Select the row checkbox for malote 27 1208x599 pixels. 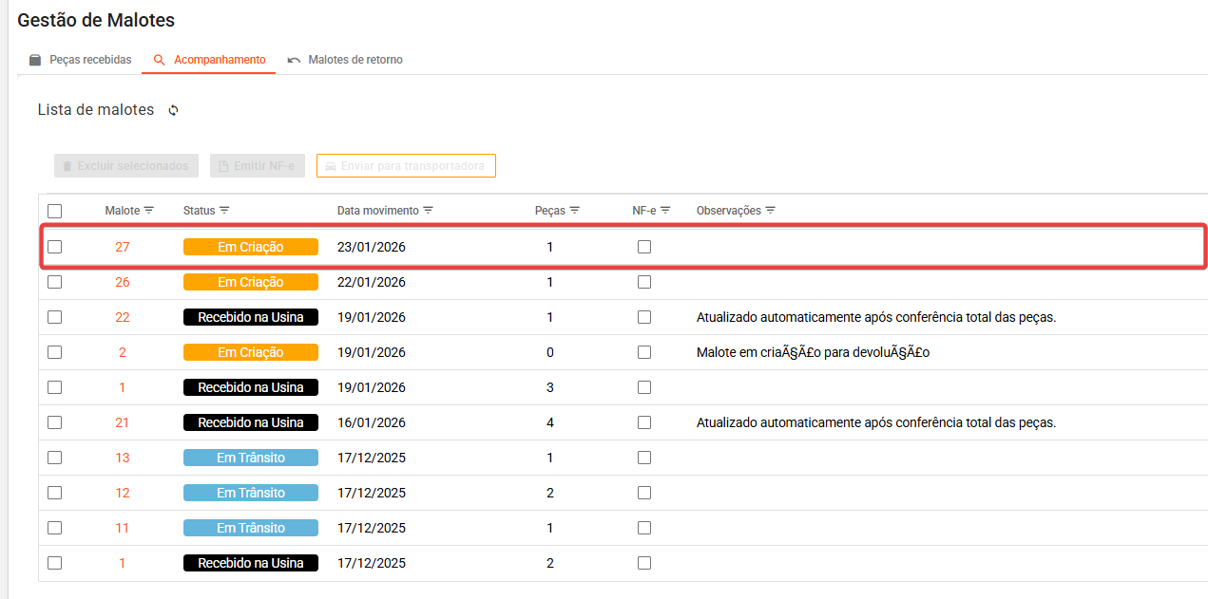[x=55, y=247]
